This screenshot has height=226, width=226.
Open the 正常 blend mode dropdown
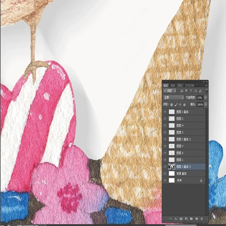coord(173,97)
